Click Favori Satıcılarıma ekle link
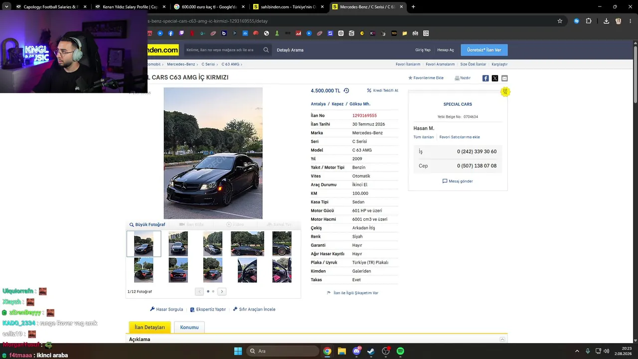The height and width of the screenshot is (359, 638). (x=460, y=137)
